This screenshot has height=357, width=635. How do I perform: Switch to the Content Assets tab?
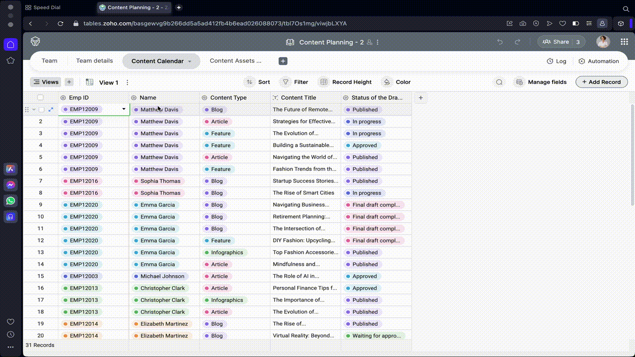(235, 61)
